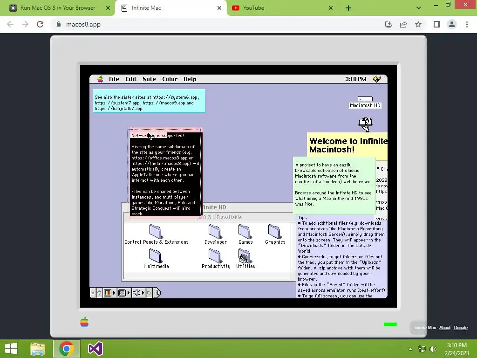
Task: Click the cyan sister sites sticky note
Action: [x=149, y=101]
